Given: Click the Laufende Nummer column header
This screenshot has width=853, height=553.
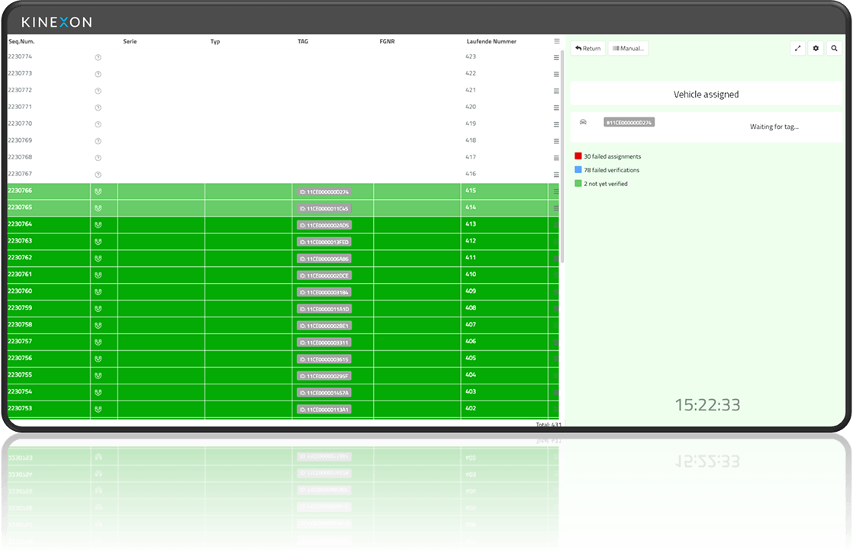Looking at the screenshot, I should pyautogui.click(x=491, y=41).
